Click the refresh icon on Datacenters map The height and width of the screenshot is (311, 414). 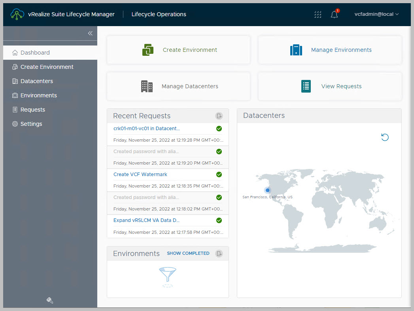point(385,137)
